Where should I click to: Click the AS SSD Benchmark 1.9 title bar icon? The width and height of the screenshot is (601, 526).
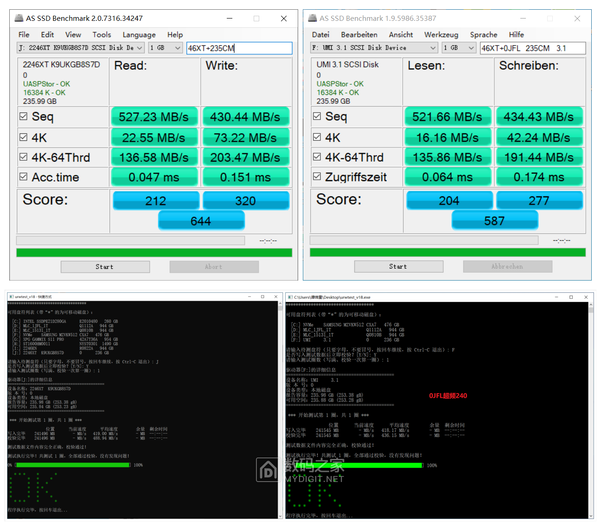(312, 18)
